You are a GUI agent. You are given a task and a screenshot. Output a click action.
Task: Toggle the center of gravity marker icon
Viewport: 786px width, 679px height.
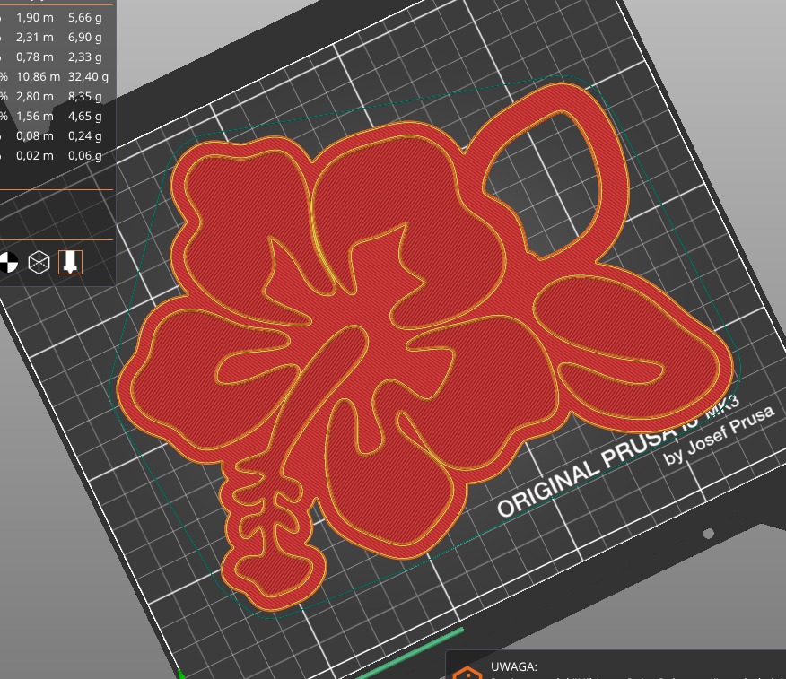[7, 263]
